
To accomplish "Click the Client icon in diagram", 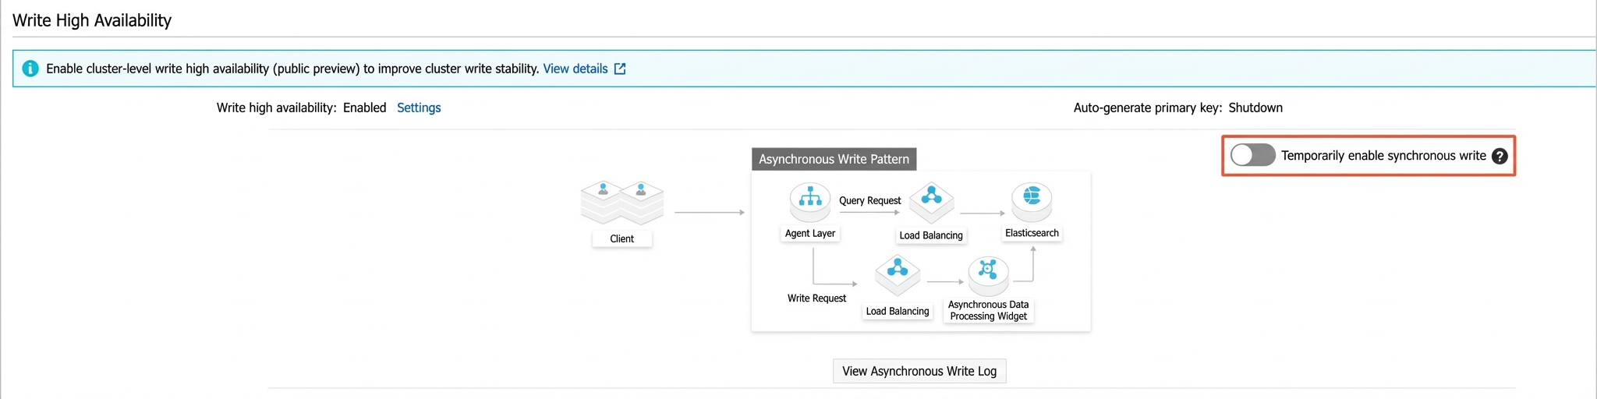I will tap(622, 203).
